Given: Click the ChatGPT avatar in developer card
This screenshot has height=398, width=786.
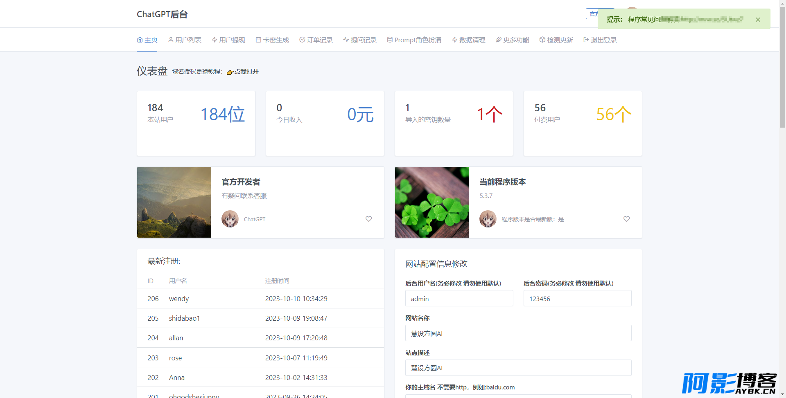Looking at the screenshot, I should [x=230, y=219].
